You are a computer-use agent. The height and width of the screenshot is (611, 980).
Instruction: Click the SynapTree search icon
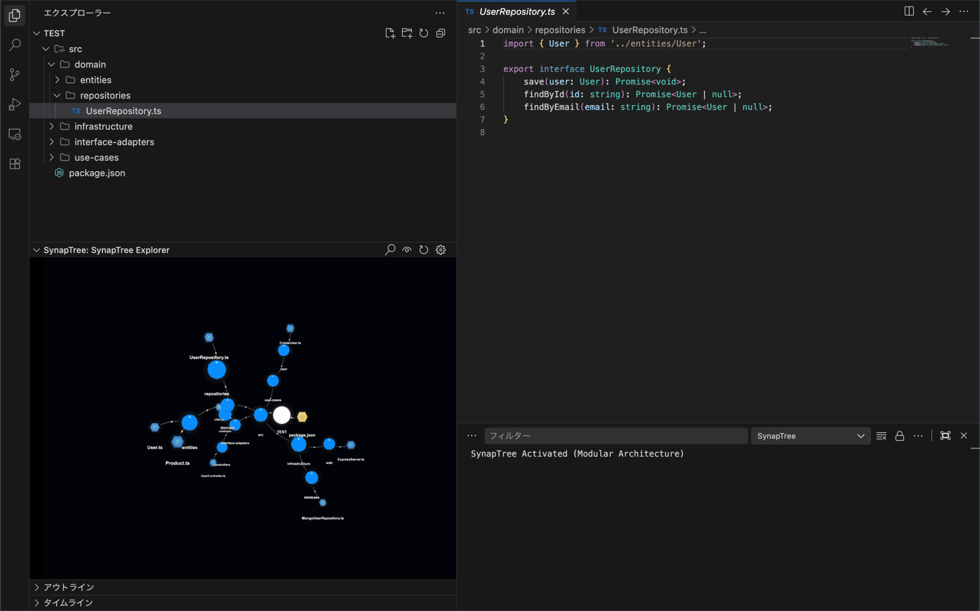(390, 250)
